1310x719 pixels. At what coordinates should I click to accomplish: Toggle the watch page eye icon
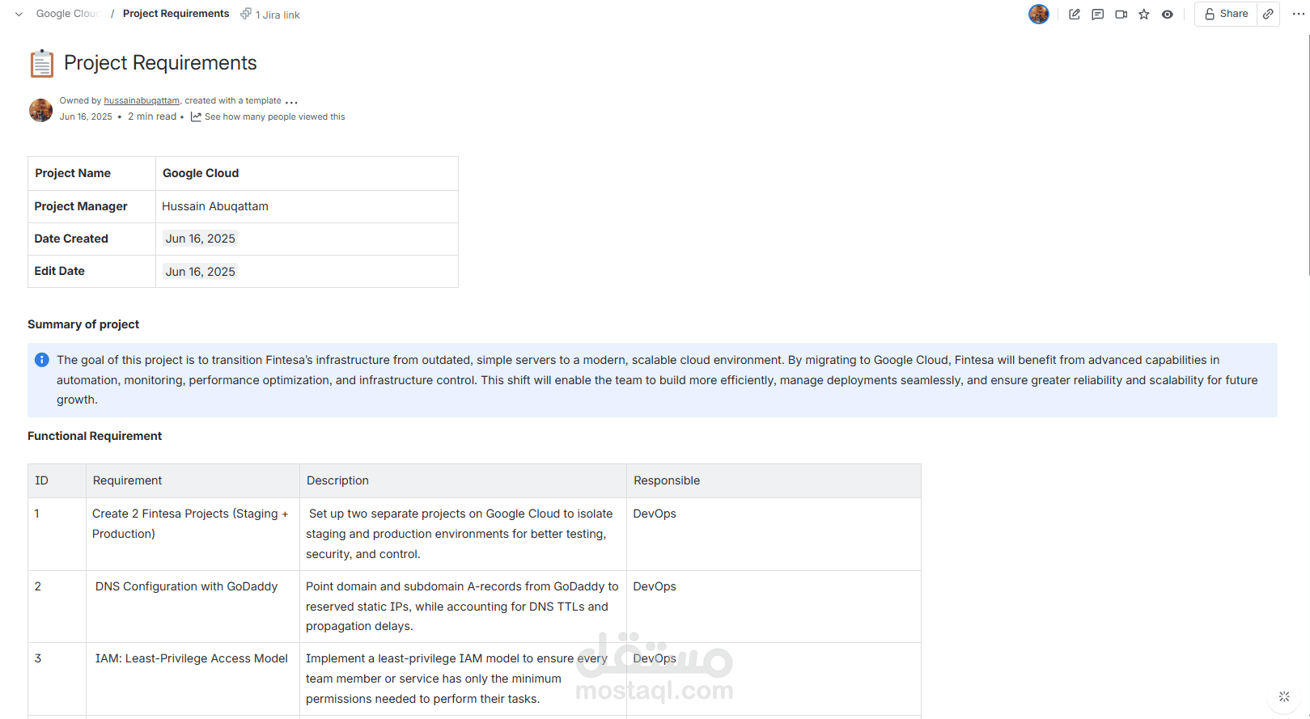[x=1168, y=14]
